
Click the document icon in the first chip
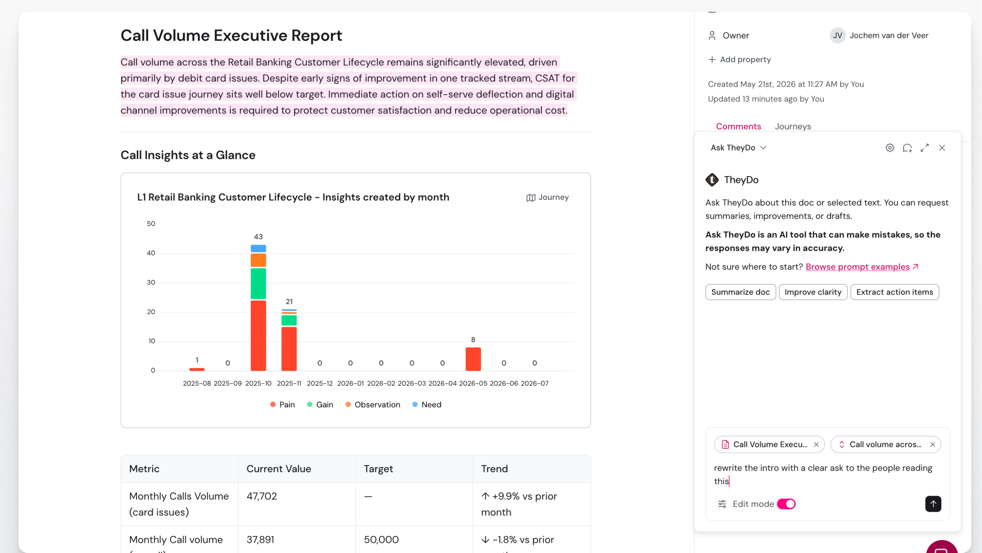(x=725, y=444)
